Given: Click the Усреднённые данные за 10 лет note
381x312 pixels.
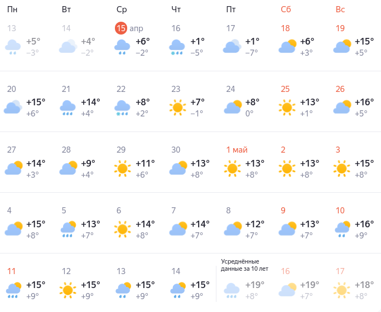Looking at the screenshot, I should [244, 265].
